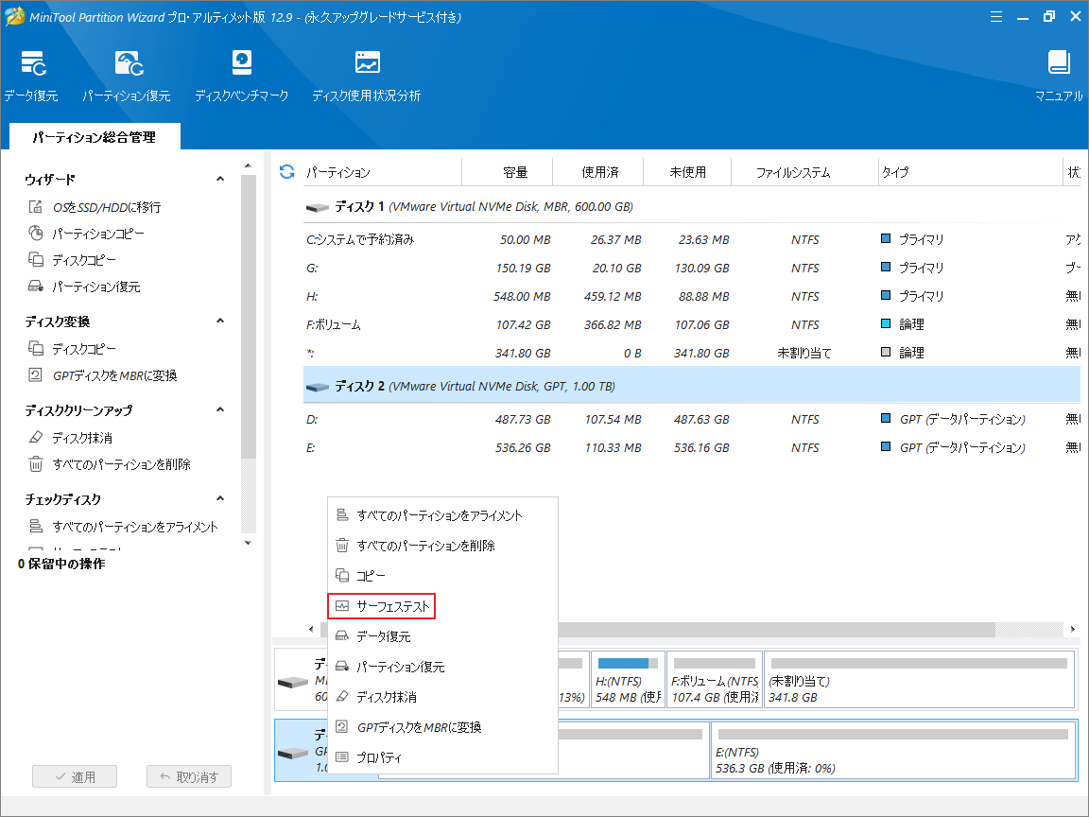Sort by 未使用 column header
1089x817 pixels.
687,171
